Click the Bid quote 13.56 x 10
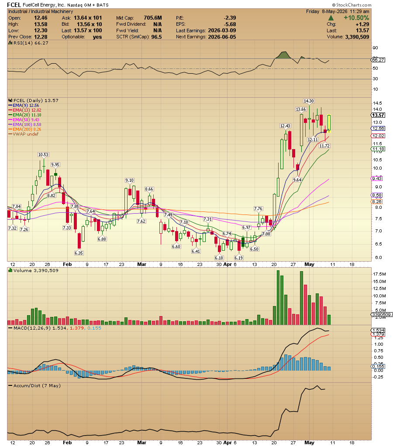 pos(89,24)
